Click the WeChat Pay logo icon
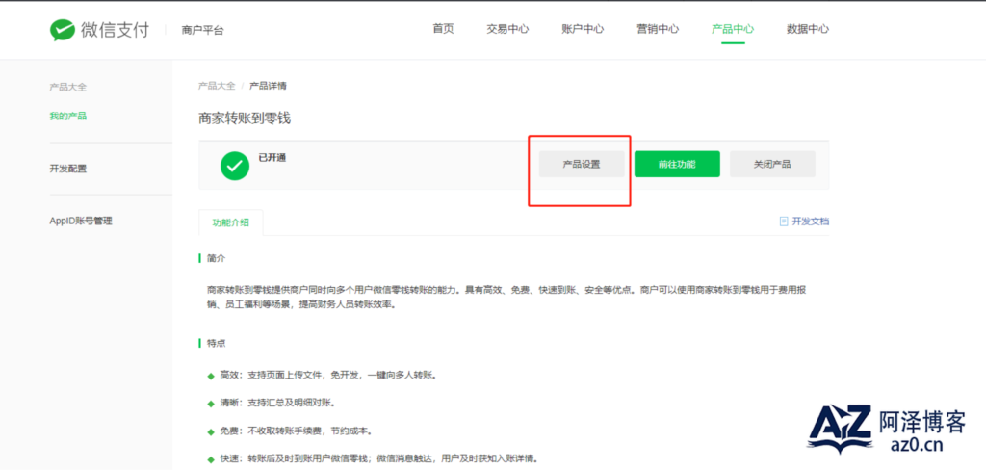 (x=63, y=30)
